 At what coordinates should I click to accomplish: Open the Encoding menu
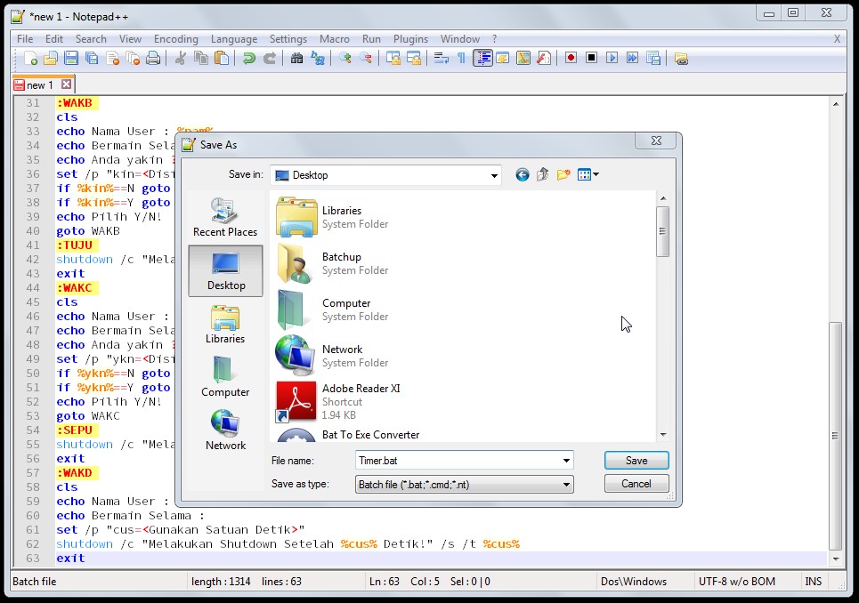175,38
